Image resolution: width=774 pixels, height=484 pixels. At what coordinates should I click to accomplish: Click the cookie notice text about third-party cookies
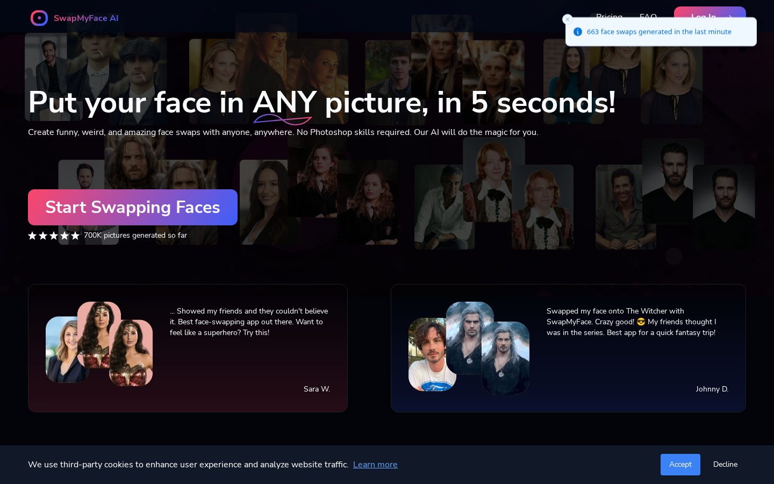click(x=188, y=465)
